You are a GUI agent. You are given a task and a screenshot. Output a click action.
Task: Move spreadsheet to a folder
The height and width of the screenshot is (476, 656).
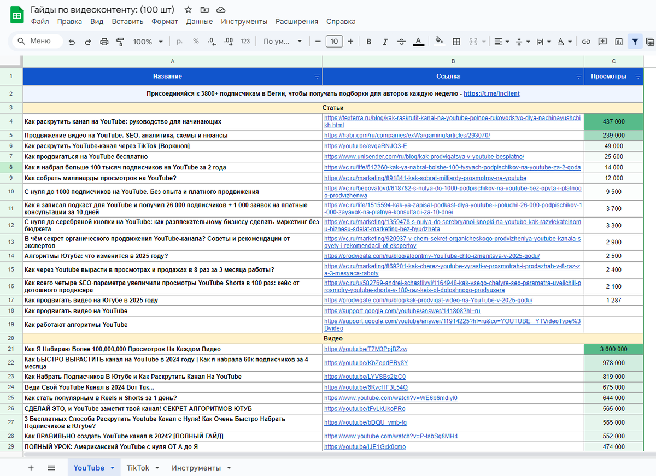tap(204, 10)
